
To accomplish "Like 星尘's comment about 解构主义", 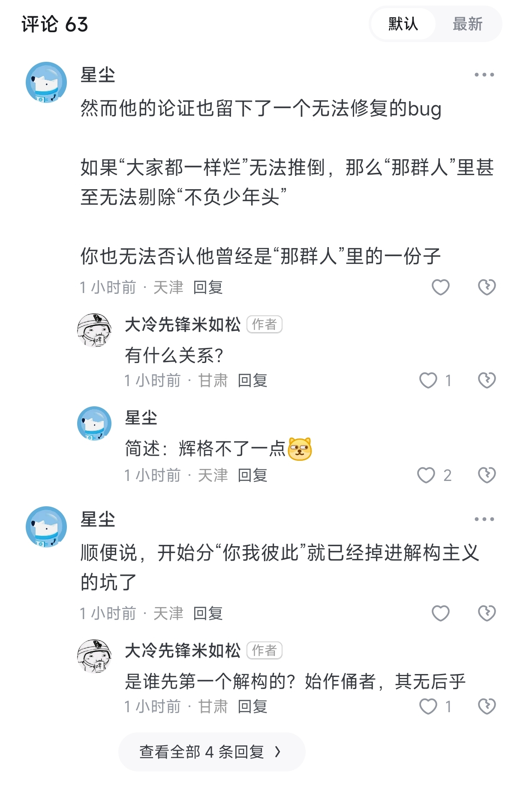I will tap(440, 613).
